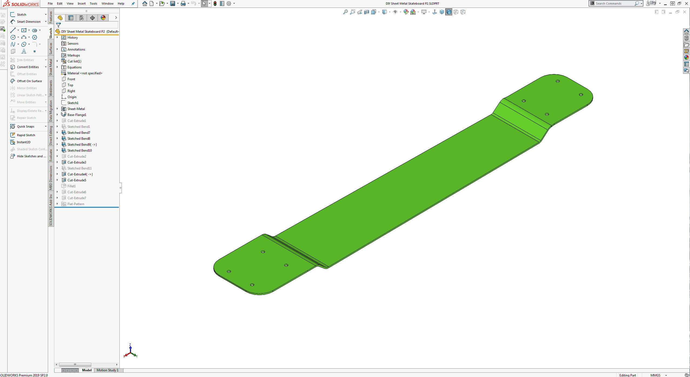The height and width of the screenshot is (377, 690).
Task: Open the File menu
Action: pyautogui.click(x=50, y=4)
